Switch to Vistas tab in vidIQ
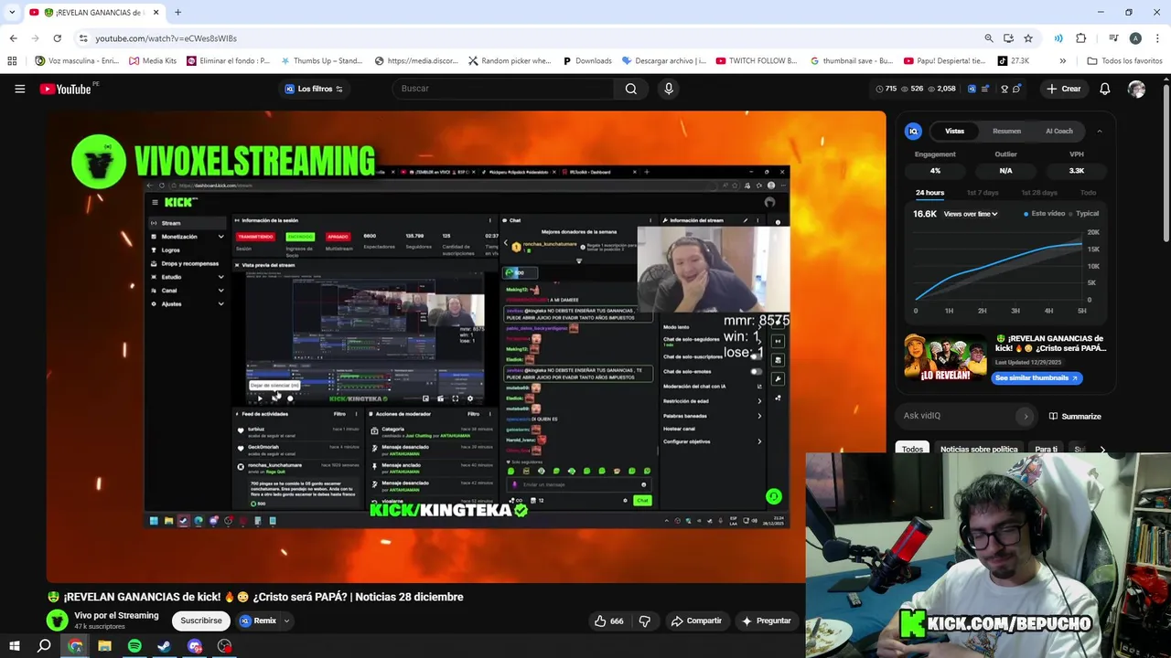 (954, 131)
